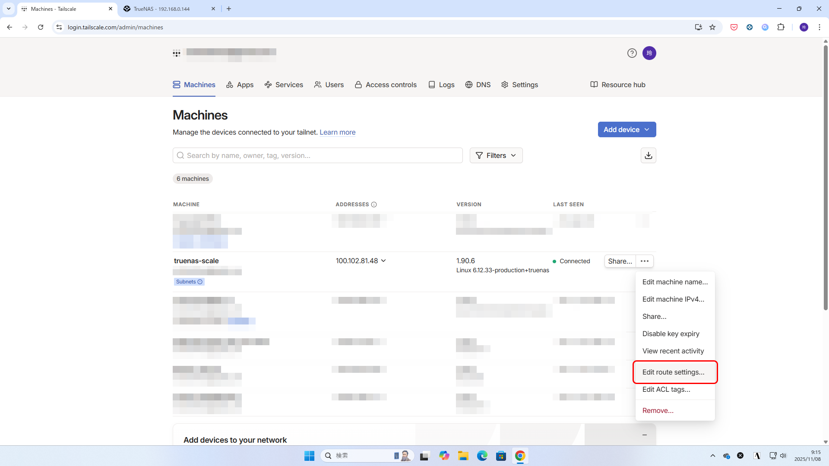Bookmark page with star icon

point(712,27)
